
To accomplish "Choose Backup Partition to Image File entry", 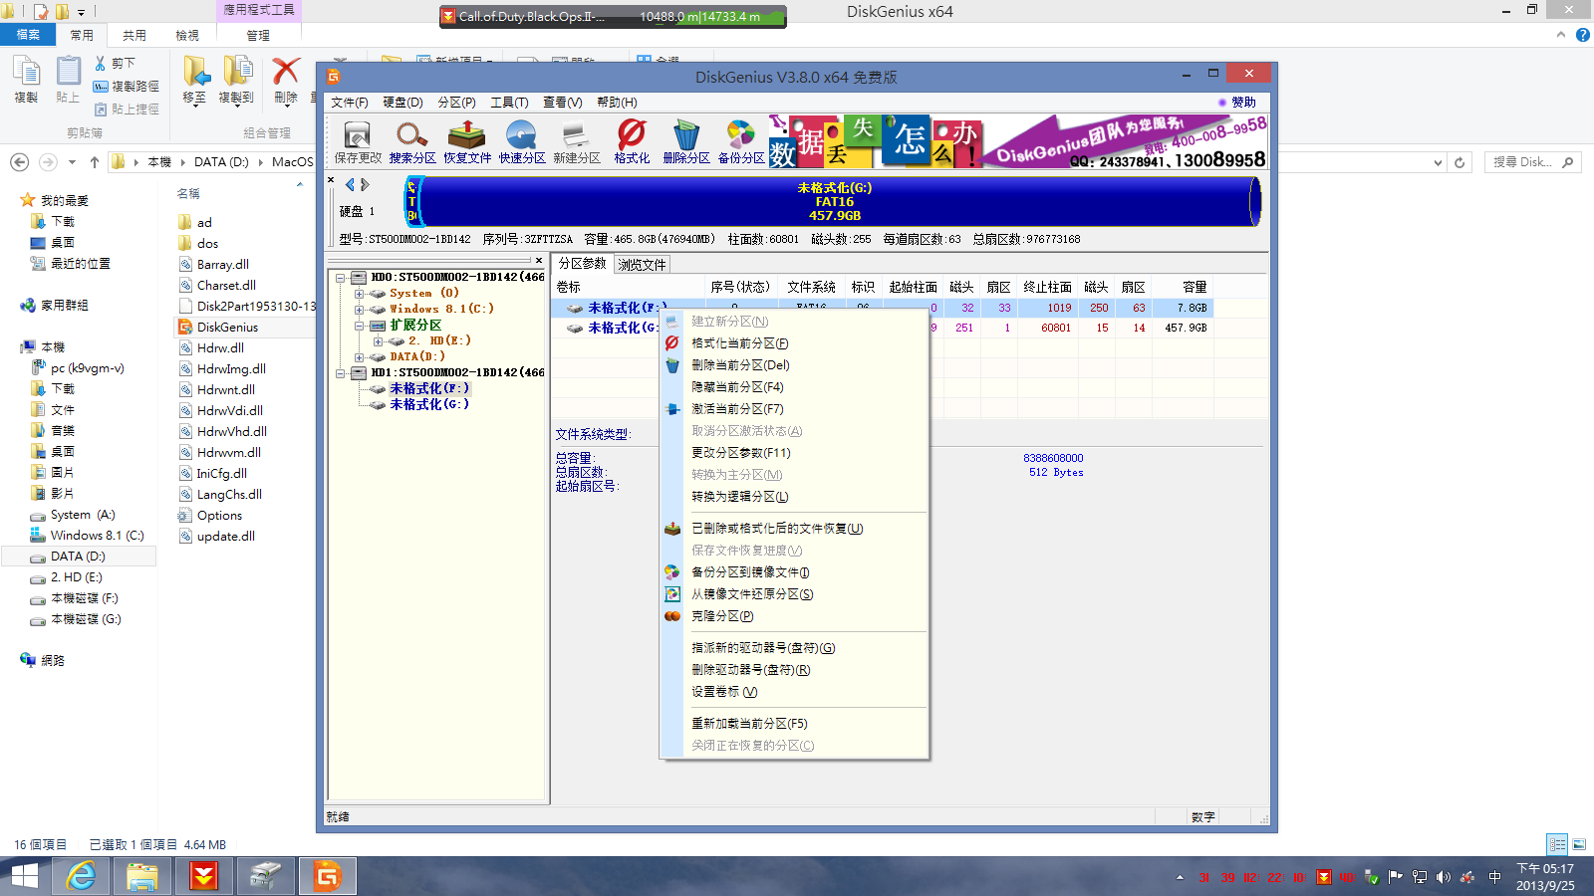I will [x=794, y=572].
